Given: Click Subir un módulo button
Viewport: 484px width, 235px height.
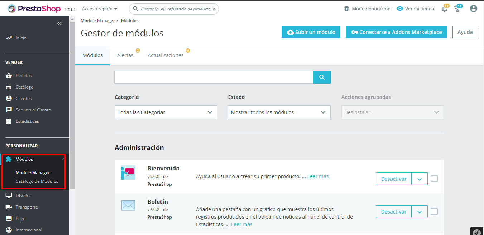Looking at the screenshot, I should pos(311,32).
